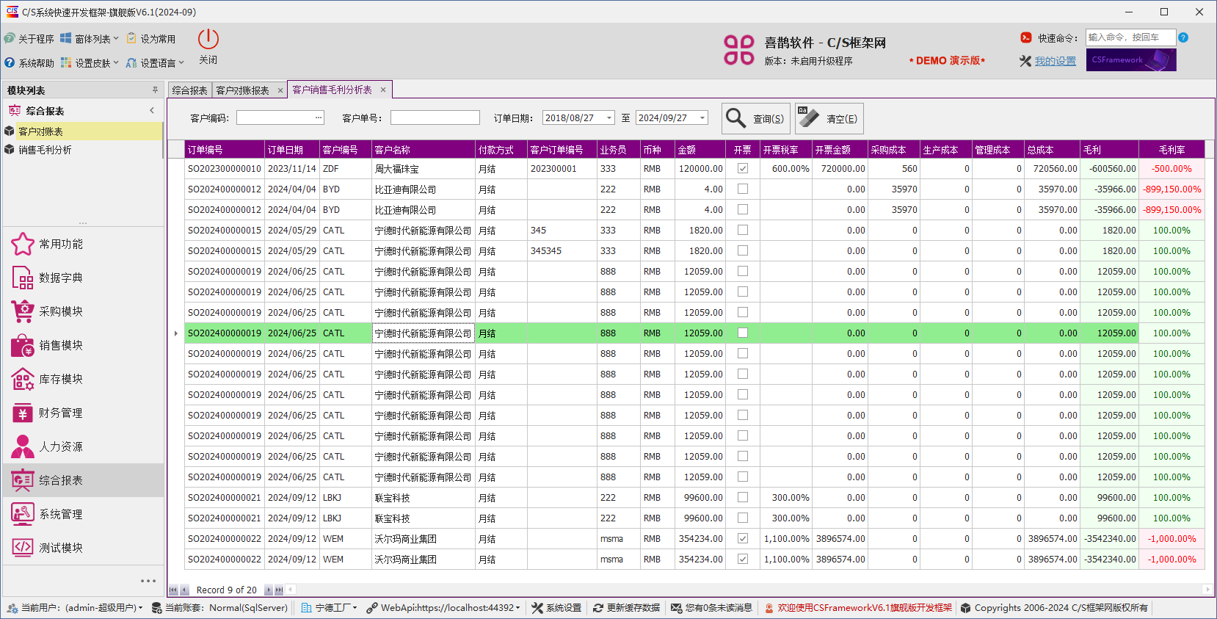This screenshot has height=619, width=1217.
Task: Open the language settings (设置语言) dropdown
Action: pyautogui.click(x=155, y=63)
